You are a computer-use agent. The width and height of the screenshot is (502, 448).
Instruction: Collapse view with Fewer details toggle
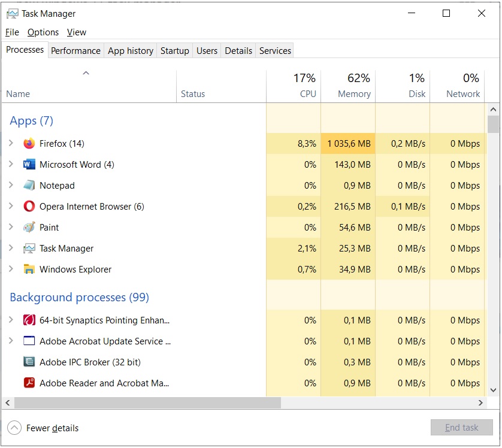(43, 428)
